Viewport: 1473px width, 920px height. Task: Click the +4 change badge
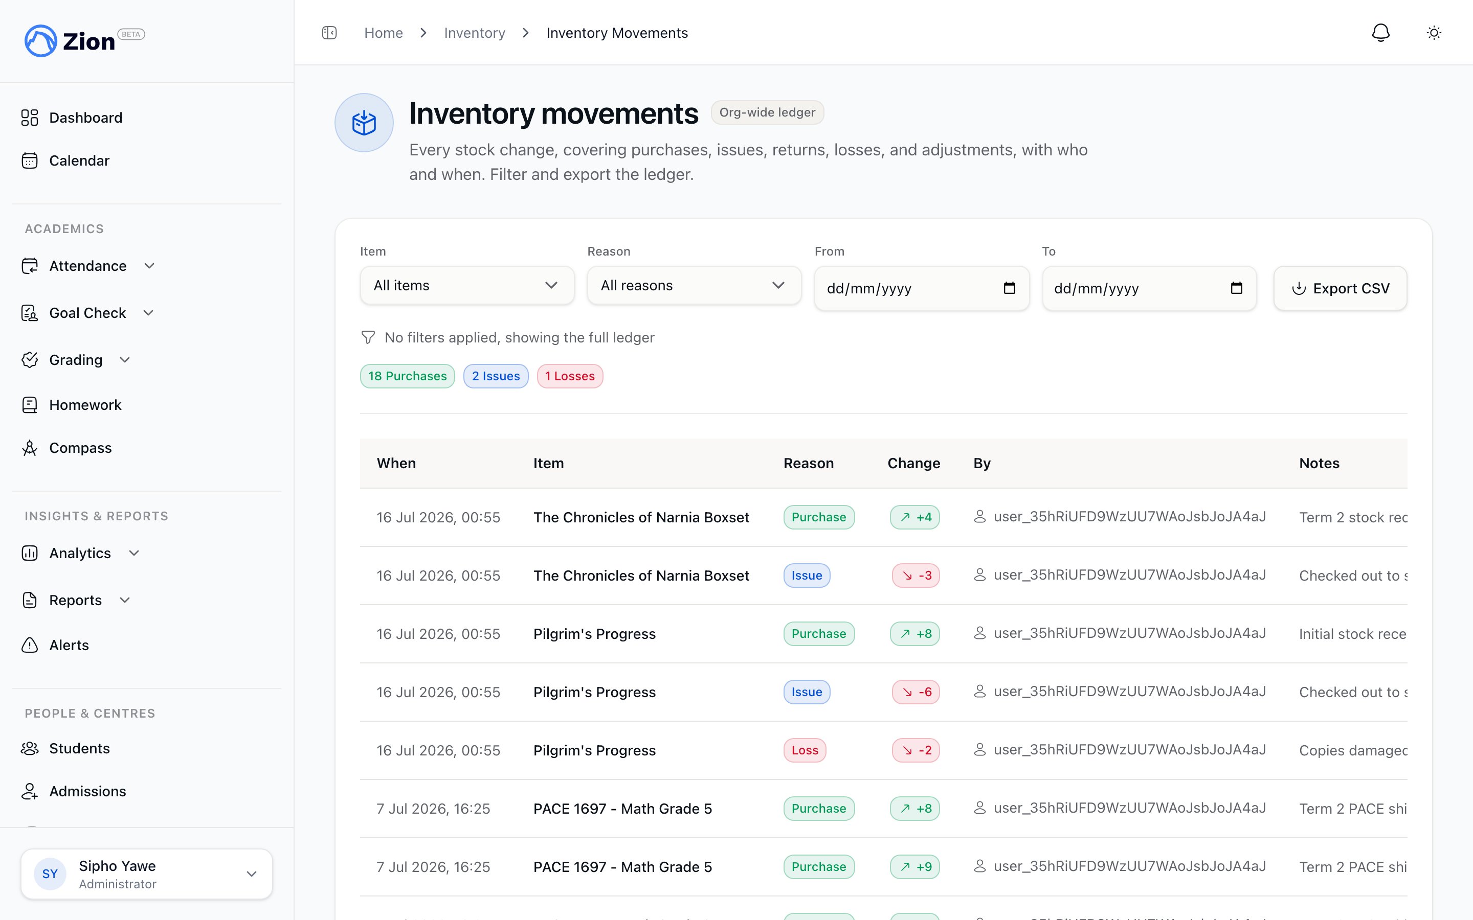(915, 517)
